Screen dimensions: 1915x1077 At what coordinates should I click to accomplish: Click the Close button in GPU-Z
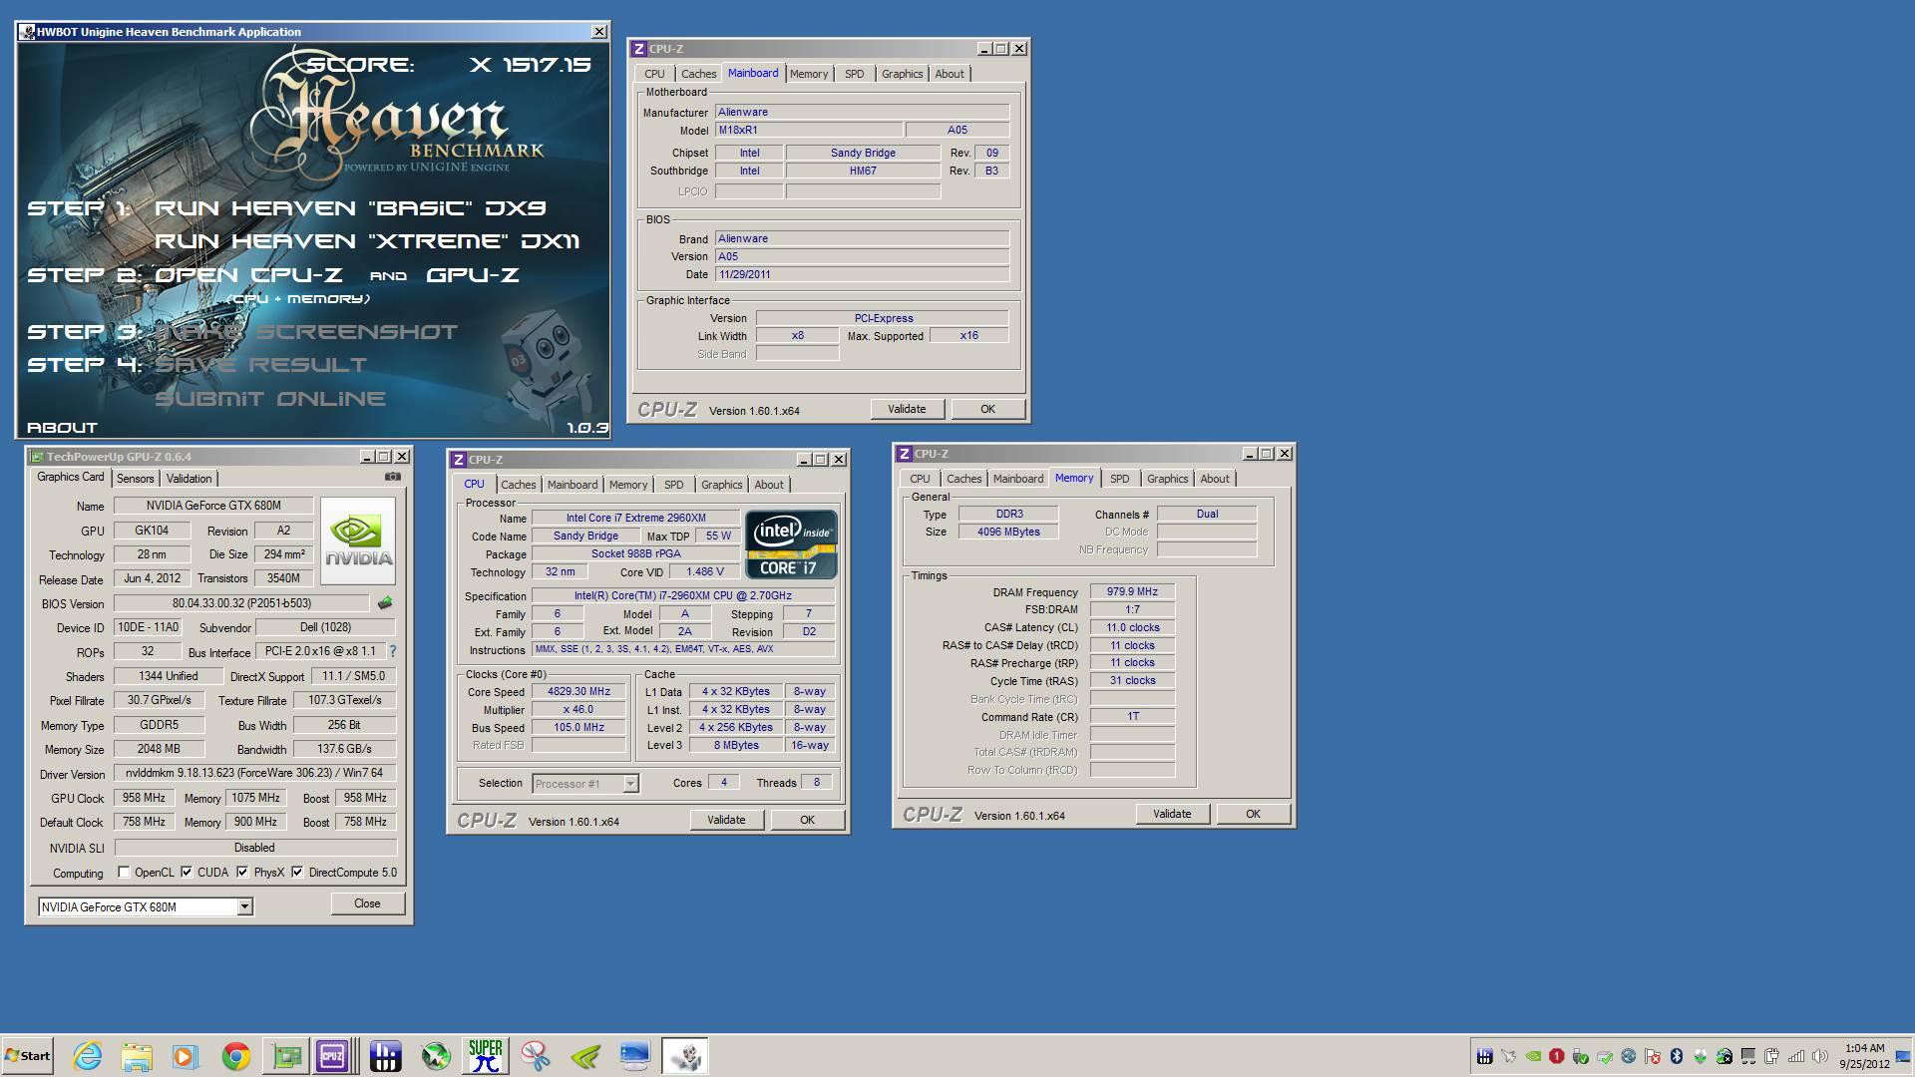(x=367, y=903)
